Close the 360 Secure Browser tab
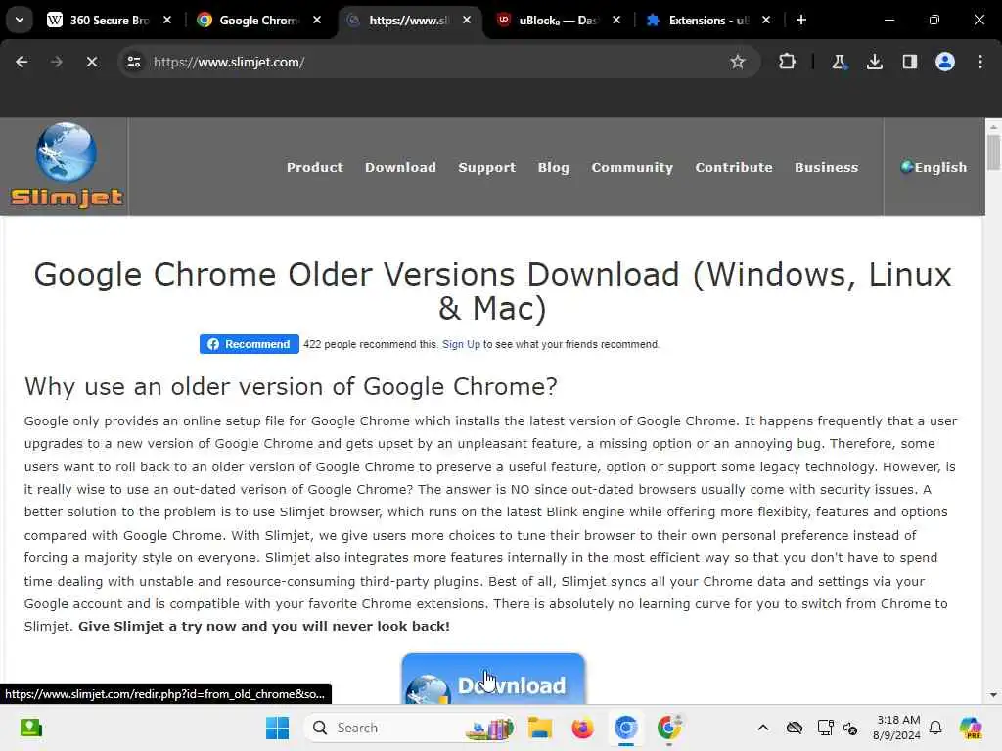Screen dimensions: 1002x751 click(x=167, y=20)
